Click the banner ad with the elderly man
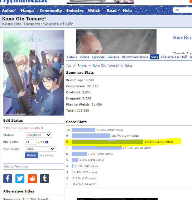Screen dimensions: 192x200 click(x=116, y=42)
